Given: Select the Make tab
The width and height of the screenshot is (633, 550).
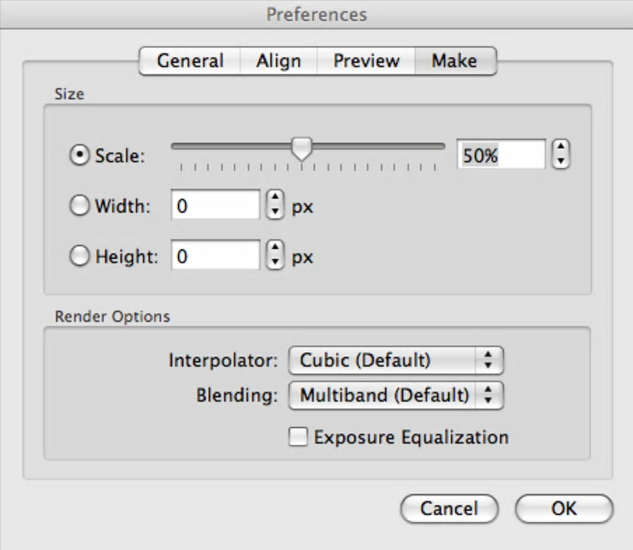Looking at the screenshot, I should [455, 61].
